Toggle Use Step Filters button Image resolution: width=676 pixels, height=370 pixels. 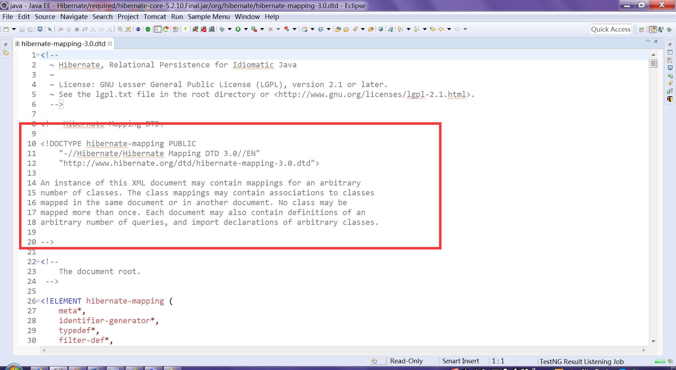coord(129,29)
